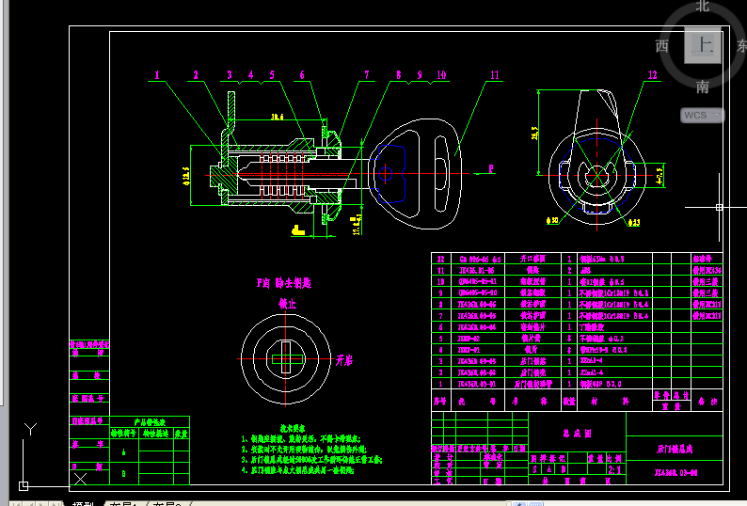Screen dimensions: 747x506
Task: Select the view direction letter P
Action: [491, 168]
